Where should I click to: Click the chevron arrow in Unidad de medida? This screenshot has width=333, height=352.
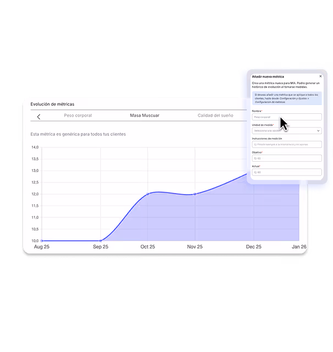[318, 131]
